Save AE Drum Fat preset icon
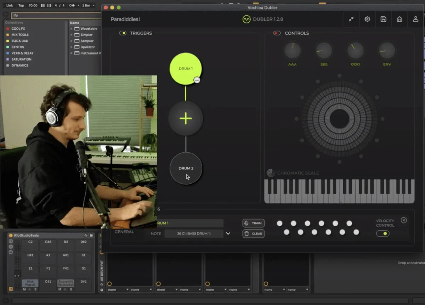The width and height of the screenshot is (425, 305). pyautogui.click(x=102, y=290)
